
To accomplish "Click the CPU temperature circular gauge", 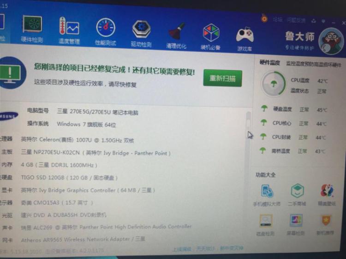I will [x=273, y=84].
